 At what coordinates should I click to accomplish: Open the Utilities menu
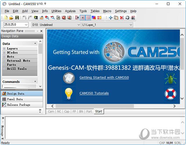56,11
